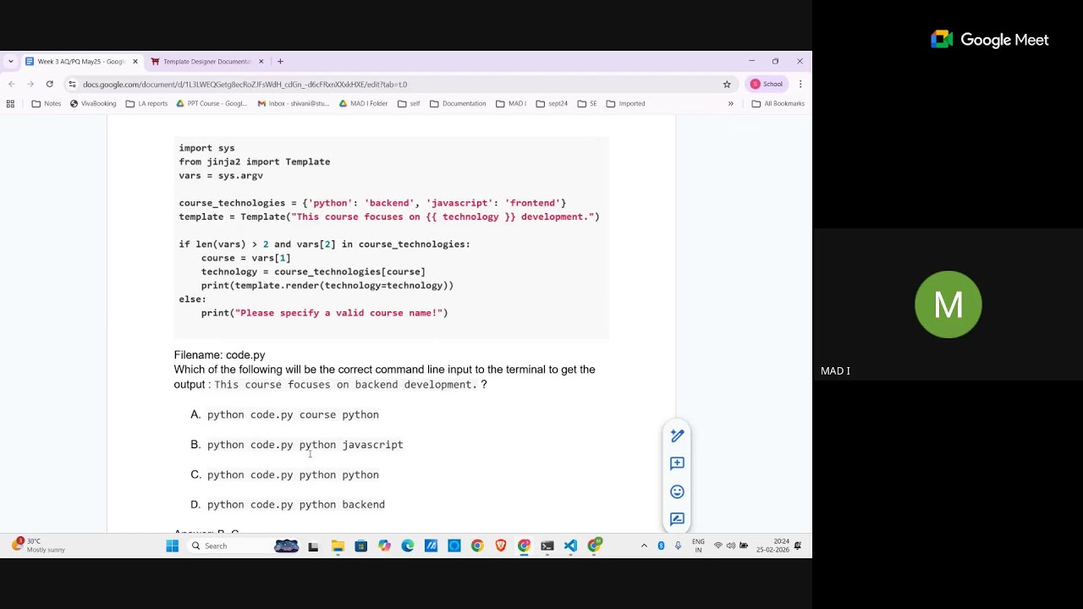Click the add comment icon in document margin
This screenshot has width=1083, height=609.
tap(677, 464)
